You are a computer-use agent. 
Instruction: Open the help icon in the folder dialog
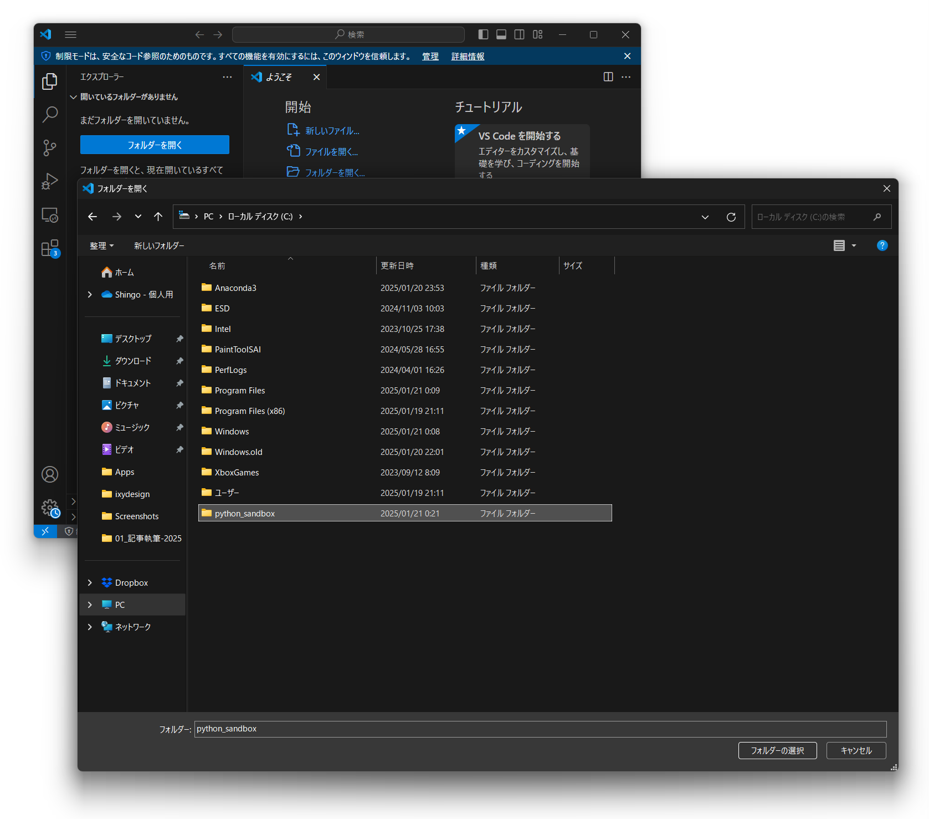click(882, 245)
